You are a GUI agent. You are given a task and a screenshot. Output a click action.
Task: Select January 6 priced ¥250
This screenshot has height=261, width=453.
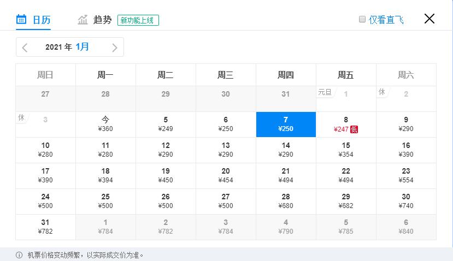[226, 124]
